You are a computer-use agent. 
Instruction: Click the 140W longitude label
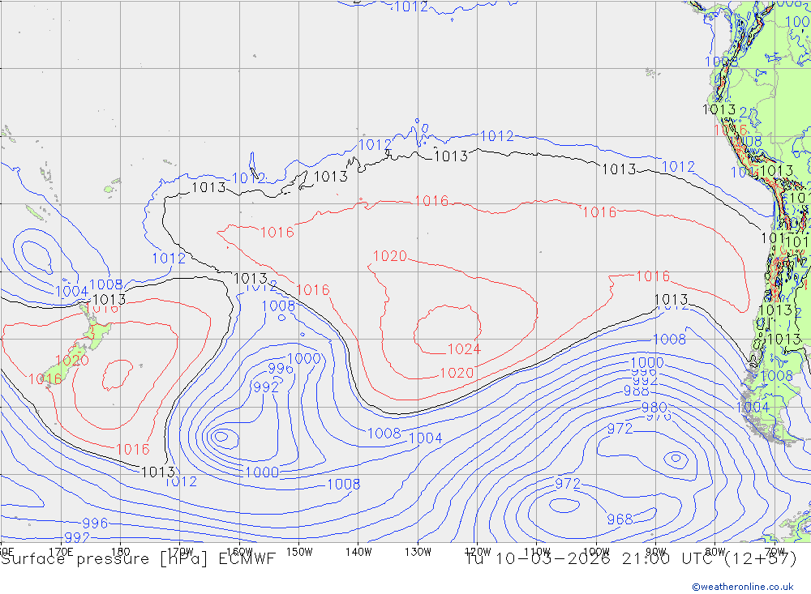pyautogui.click(x=358, y=552)
